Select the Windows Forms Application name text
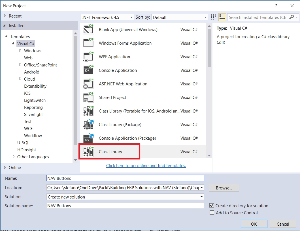The image size is (300, 231). coord(125,43)
